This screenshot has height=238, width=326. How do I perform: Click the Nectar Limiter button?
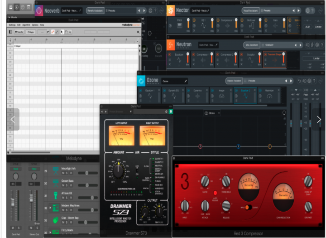tap(318, 27)
